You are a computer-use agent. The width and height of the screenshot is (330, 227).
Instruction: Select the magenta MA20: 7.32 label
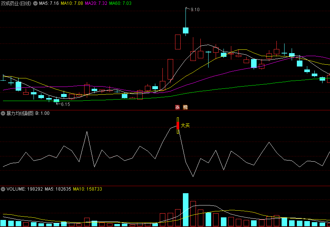tap(96, 3)
